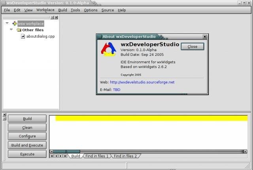The width and height of the screenshot is (253, 170).
Task: Click the aboutdialog.cpp file icon
Action: point(23,36)
